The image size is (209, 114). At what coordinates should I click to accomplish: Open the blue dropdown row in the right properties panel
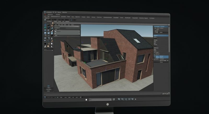tap(161, 36)
